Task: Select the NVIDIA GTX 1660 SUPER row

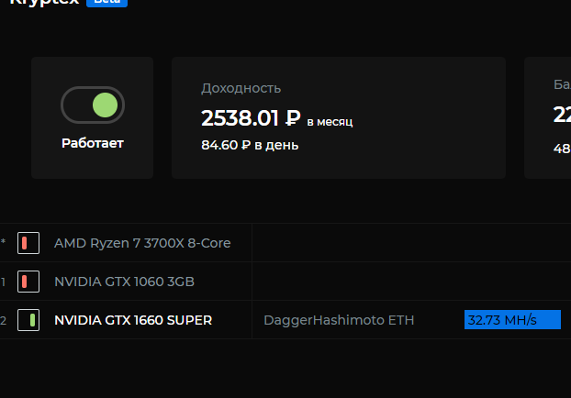Action: tap(285, 320)
